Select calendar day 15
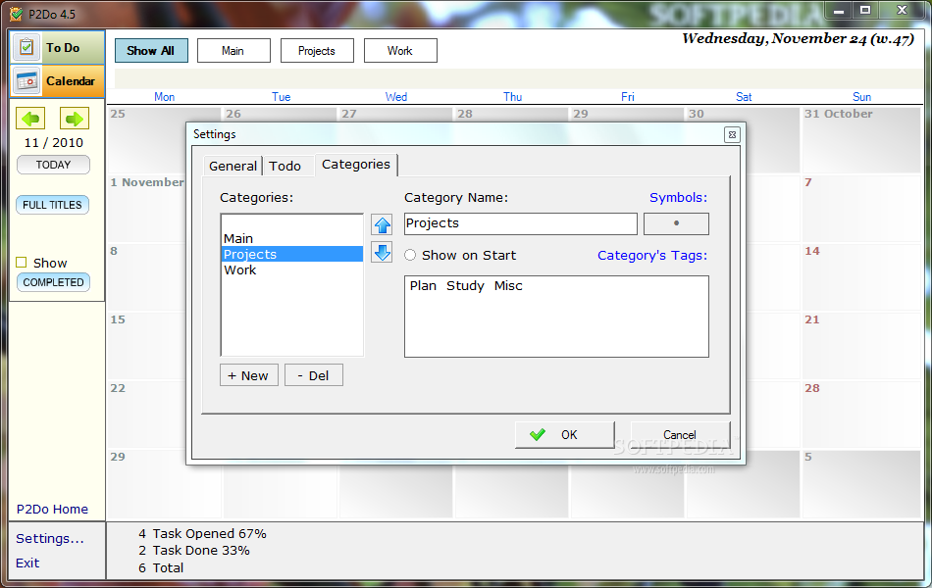The width and height of the screenshot is (932, 588). click(x=147, y=346)
